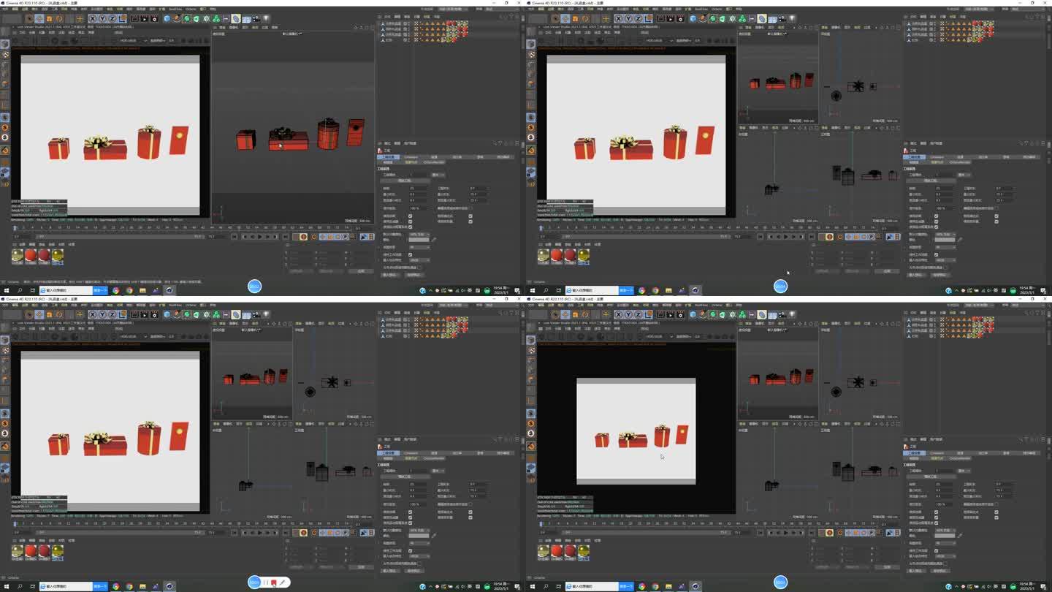Image resolution: width=1052 pixels, height=592 pixels.
Task: Open RealFlow menu in top-left window menu bar
Action: pyautogui.click(x=175, y=9)
